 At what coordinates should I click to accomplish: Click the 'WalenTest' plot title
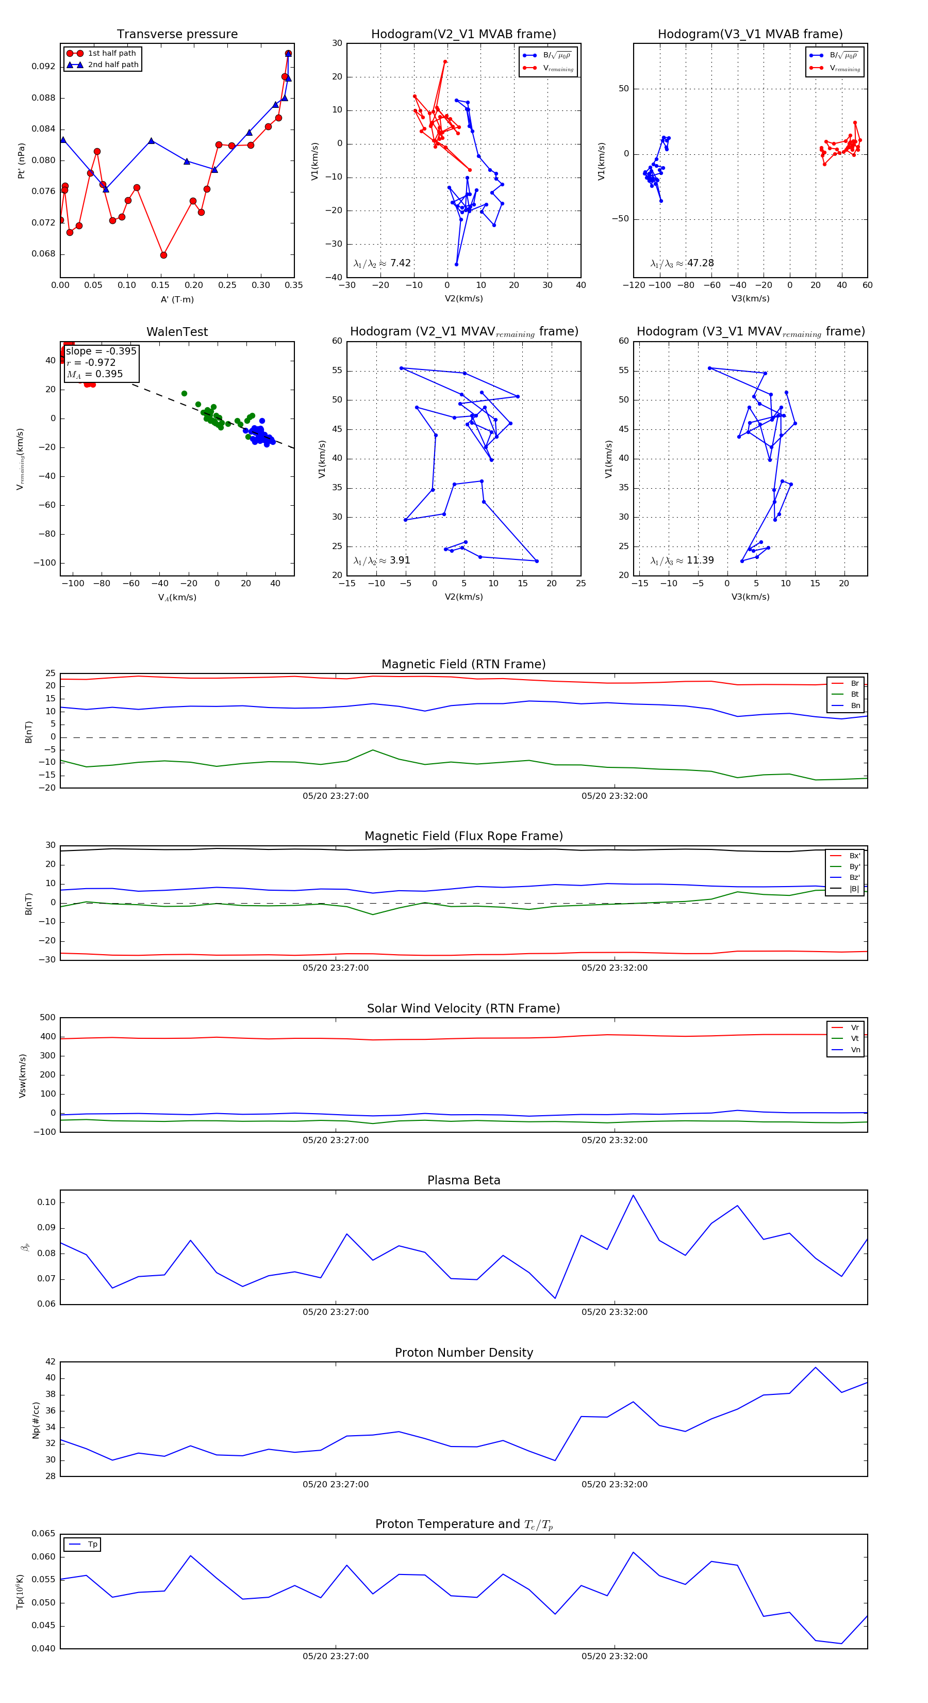click(177, 332)
